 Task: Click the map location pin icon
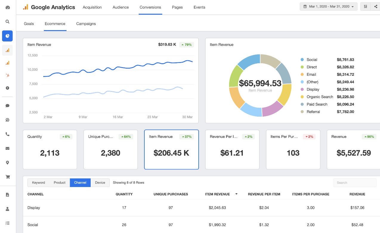7,163
